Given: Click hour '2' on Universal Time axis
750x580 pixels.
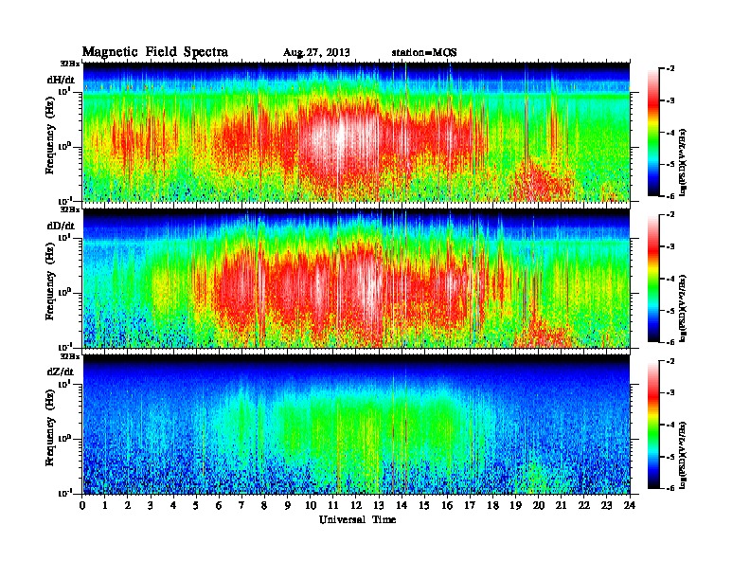Looking at the screenshot, I should 128,505.
